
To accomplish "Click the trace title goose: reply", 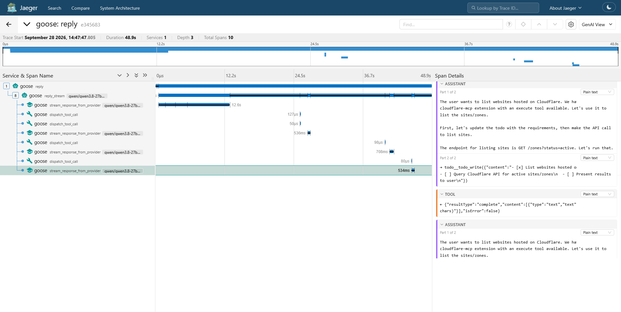I will pos(57,24).
